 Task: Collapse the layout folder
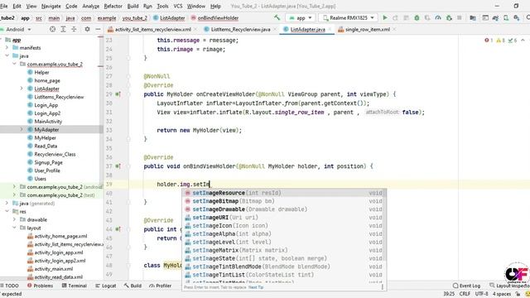(14, 228)
